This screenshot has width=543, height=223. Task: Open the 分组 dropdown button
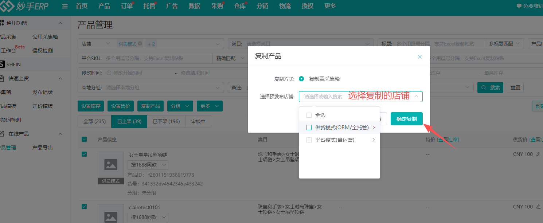click(180, 106)
